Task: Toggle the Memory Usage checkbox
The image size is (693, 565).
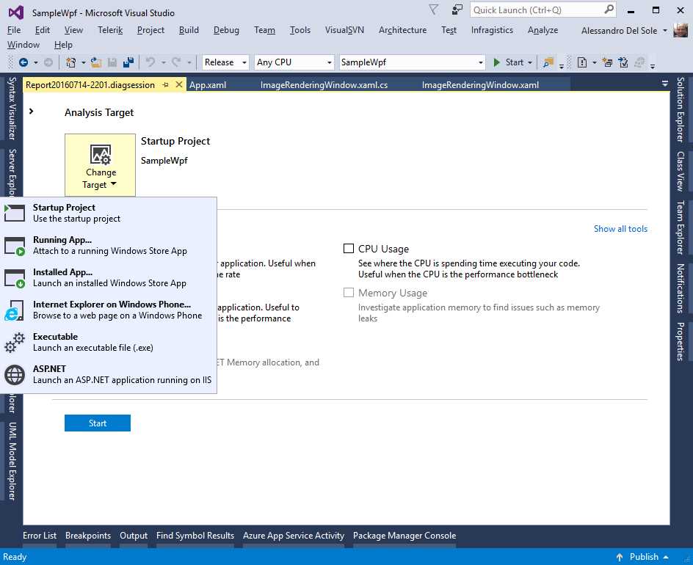Action: coord(349,293)
